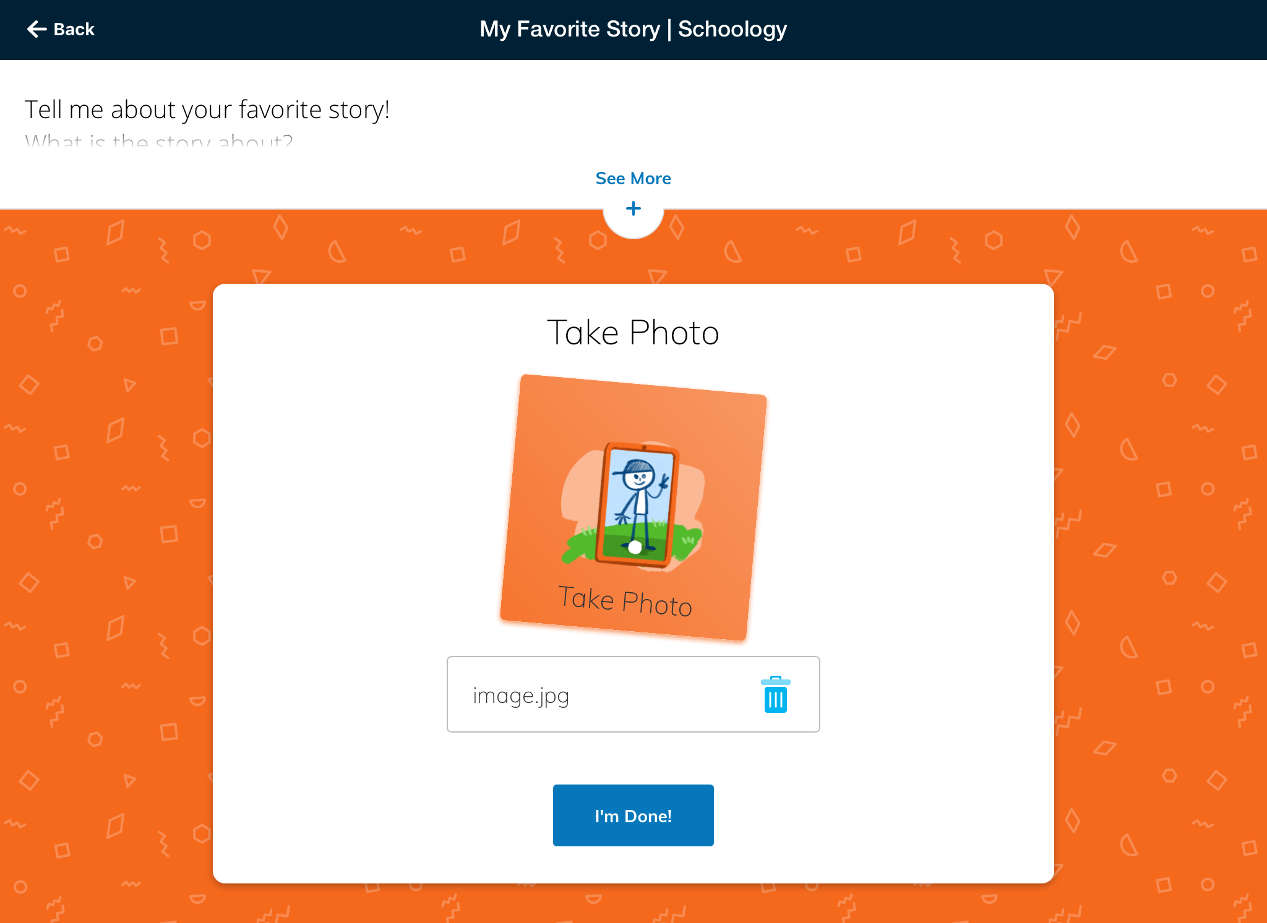1267x923 pixels.
Task: Delete image.jpg with the trash icon
Action: [775, 695]
